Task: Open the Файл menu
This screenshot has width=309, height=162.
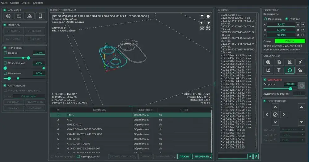Action: point(4,2)
